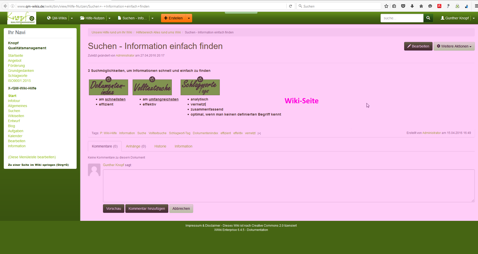Bookmark this page with the star icon
This screenshot has width=478, height=254.
(386, 6)
